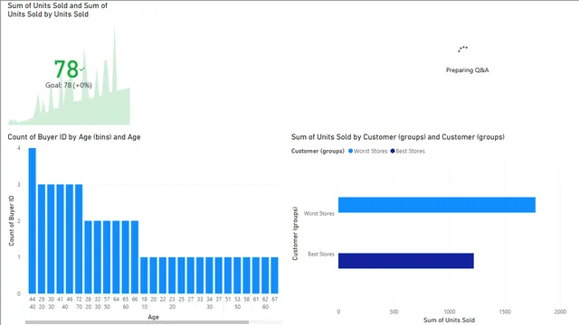Click the bold 'Customer (groups)' legend title
The height and width of the screenshot is (325, 579).
coord(318,151)
